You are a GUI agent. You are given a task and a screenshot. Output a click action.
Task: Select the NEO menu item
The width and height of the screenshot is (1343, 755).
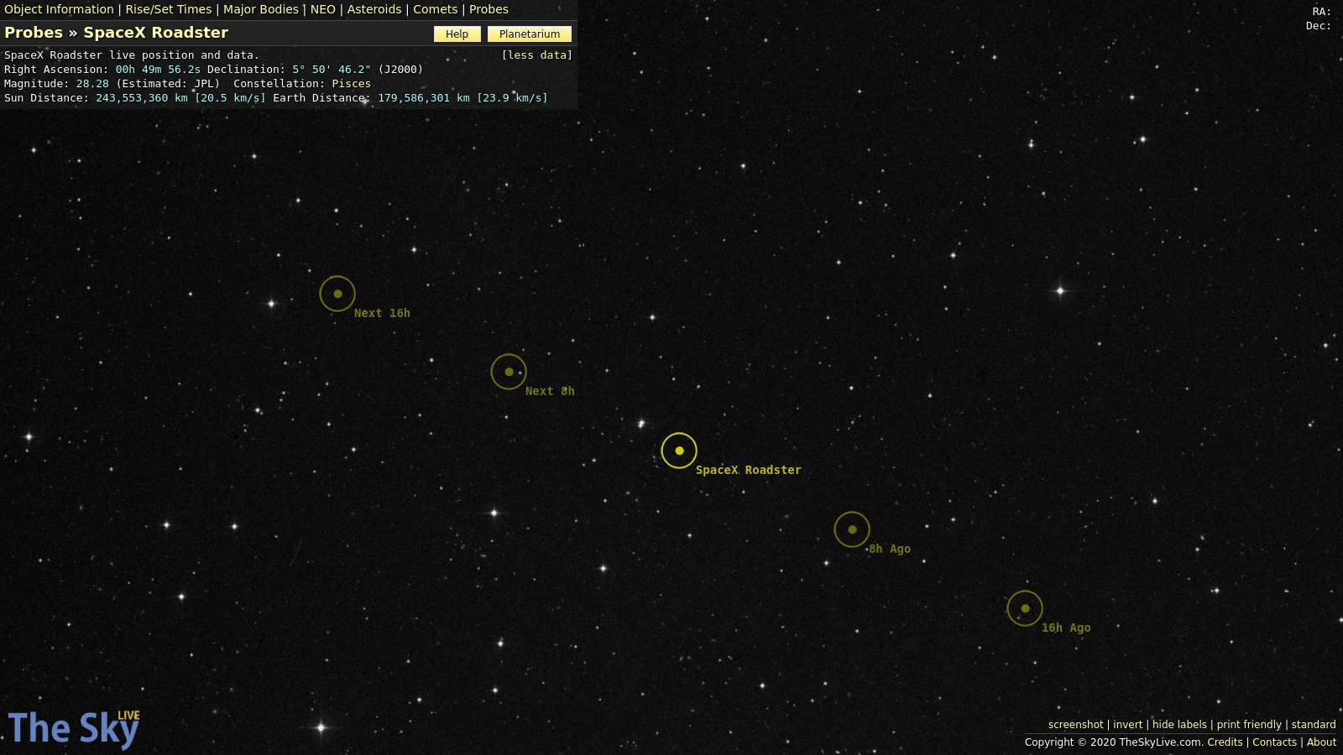[323, 9]
